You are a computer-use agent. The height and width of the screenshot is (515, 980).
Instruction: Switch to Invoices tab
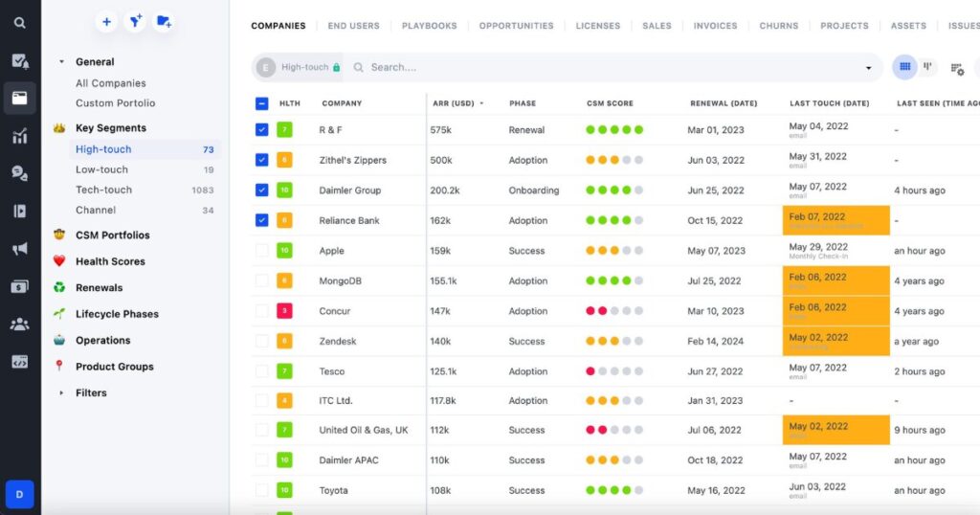tap(715, 26)
